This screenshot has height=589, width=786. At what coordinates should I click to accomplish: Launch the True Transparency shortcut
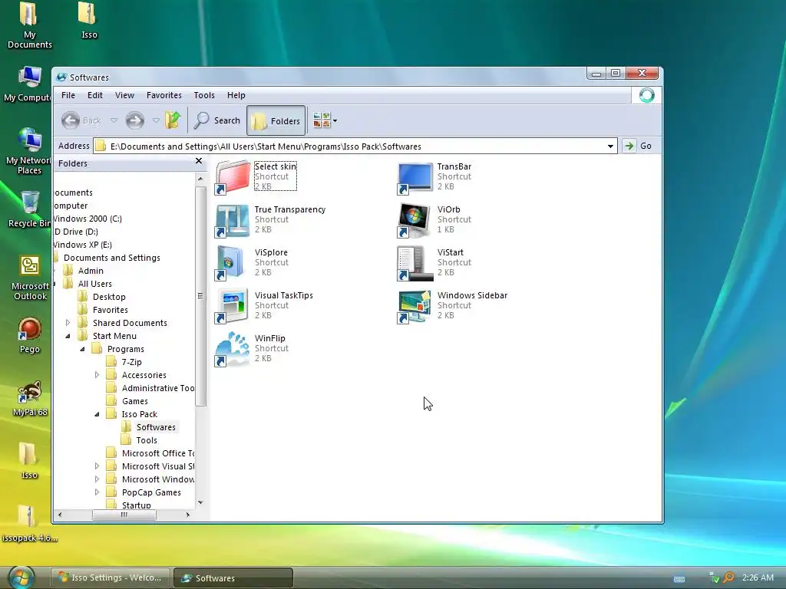(x=271, y=219)
